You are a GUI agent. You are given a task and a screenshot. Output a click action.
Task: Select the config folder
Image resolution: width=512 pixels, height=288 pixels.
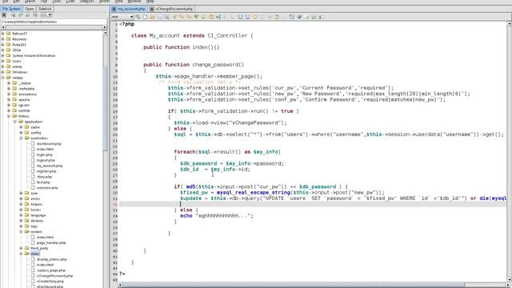pyautogui.click(x=35, y=133)
